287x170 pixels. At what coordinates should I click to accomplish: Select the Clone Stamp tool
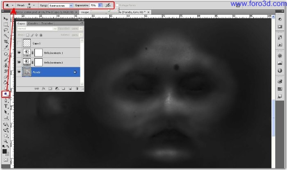[x=6, y=65]
